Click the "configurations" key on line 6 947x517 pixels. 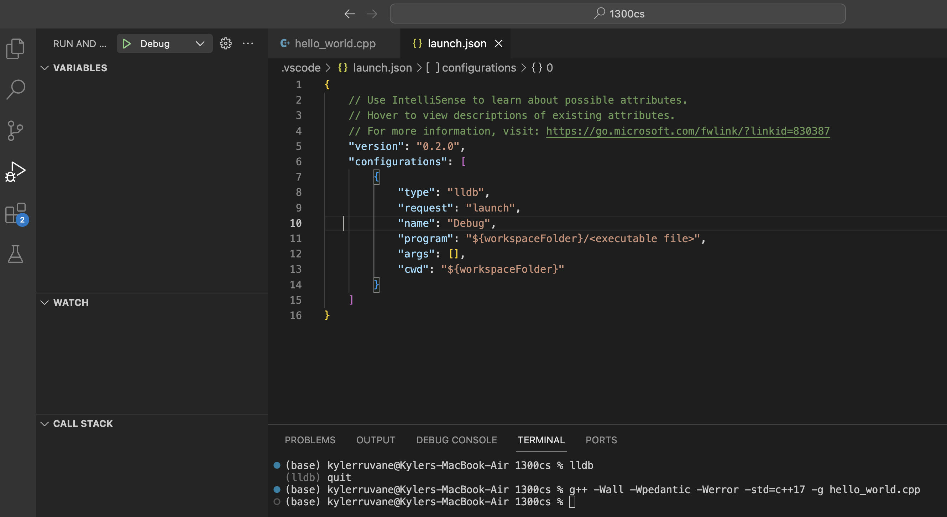click(x=397, y=162)
